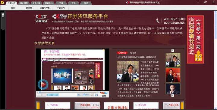
Task: Click the 证券资讯服务平台 title text
Action: click(x=88, y=16)
